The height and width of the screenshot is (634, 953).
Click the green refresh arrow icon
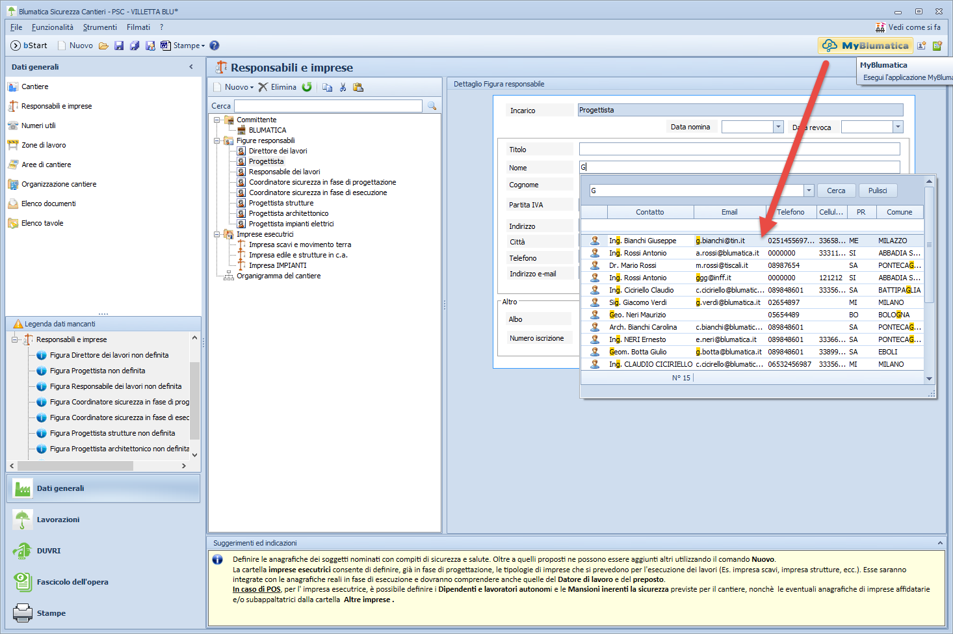coord(307,87)
